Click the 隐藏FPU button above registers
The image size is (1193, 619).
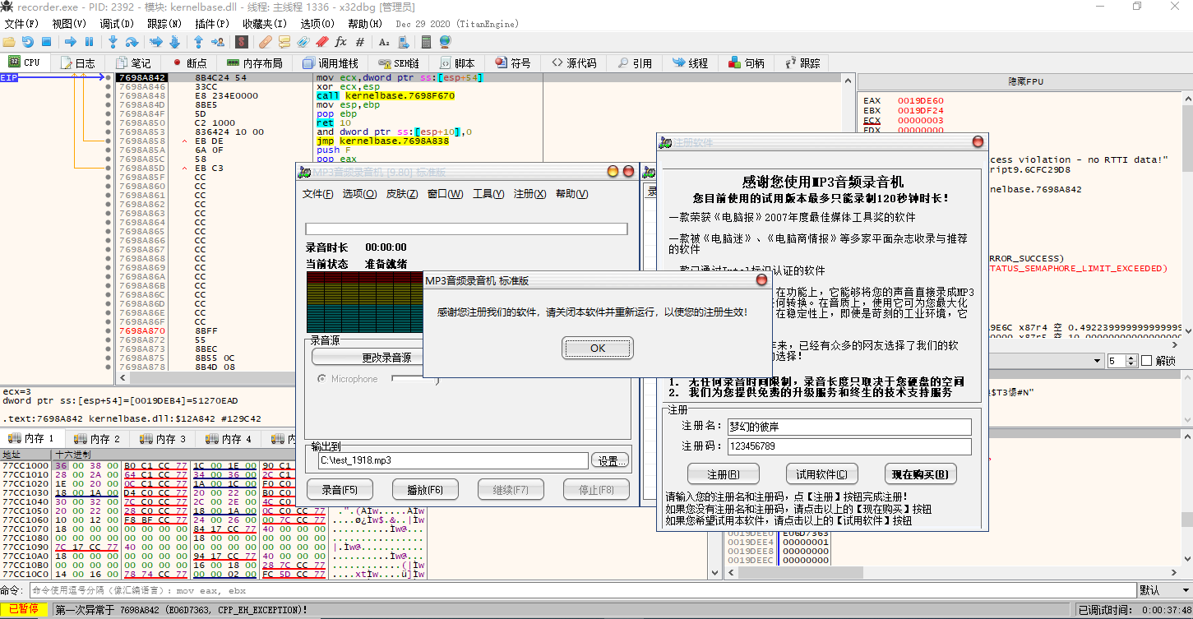[1024, 82]
